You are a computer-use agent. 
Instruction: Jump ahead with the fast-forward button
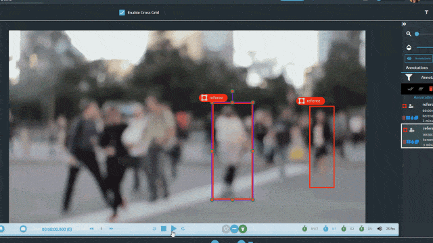coord(111,229)
